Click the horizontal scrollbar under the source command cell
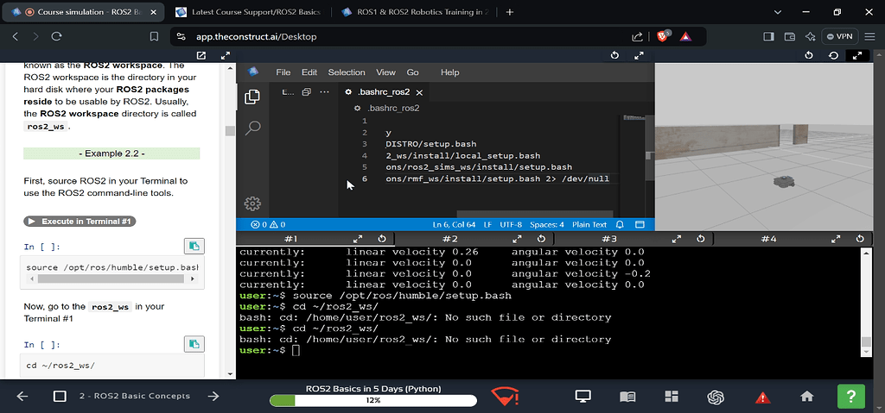Image resolution: width=885 pixels, height=413 pixels. (x=111, y=278)
